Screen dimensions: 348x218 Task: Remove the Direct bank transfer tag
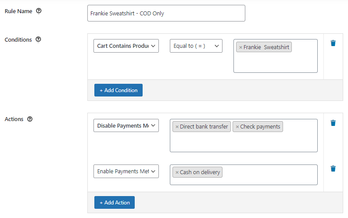click(177, 127)
